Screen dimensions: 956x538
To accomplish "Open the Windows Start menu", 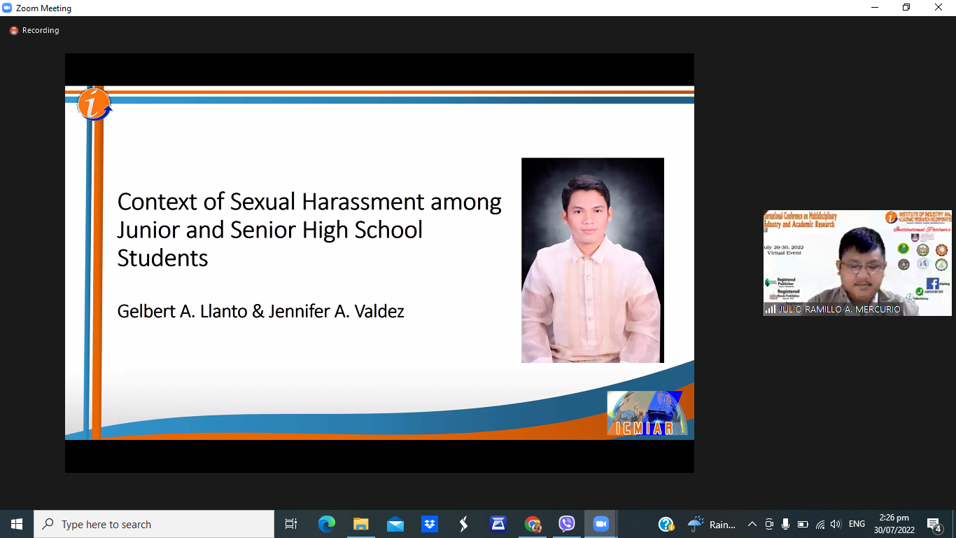I will (x=17, y=524).
